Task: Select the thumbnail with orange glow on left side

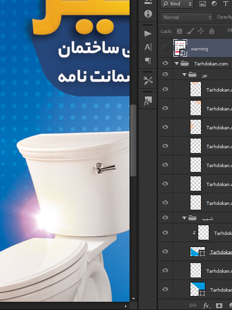Action: click(196, 127)
